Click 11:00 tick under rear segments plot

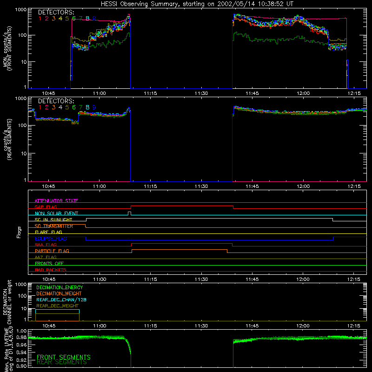click(x=100, y=186)
